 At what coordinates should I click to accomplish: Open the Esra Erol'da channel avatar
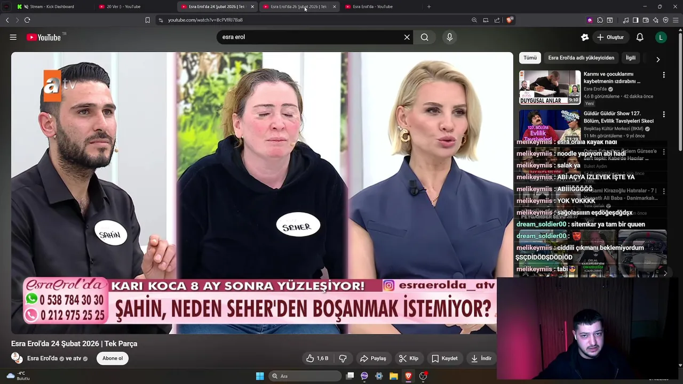[x=17, y=358]
